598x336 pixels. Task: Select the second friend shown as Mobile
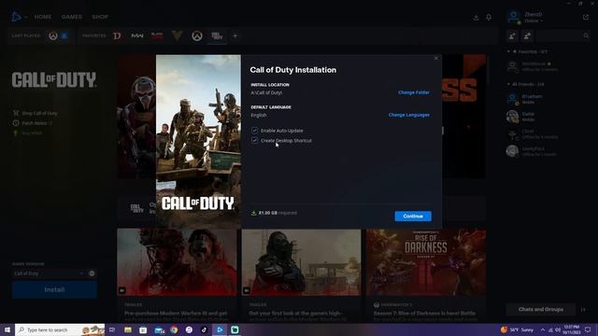click(x=548, y=117)
